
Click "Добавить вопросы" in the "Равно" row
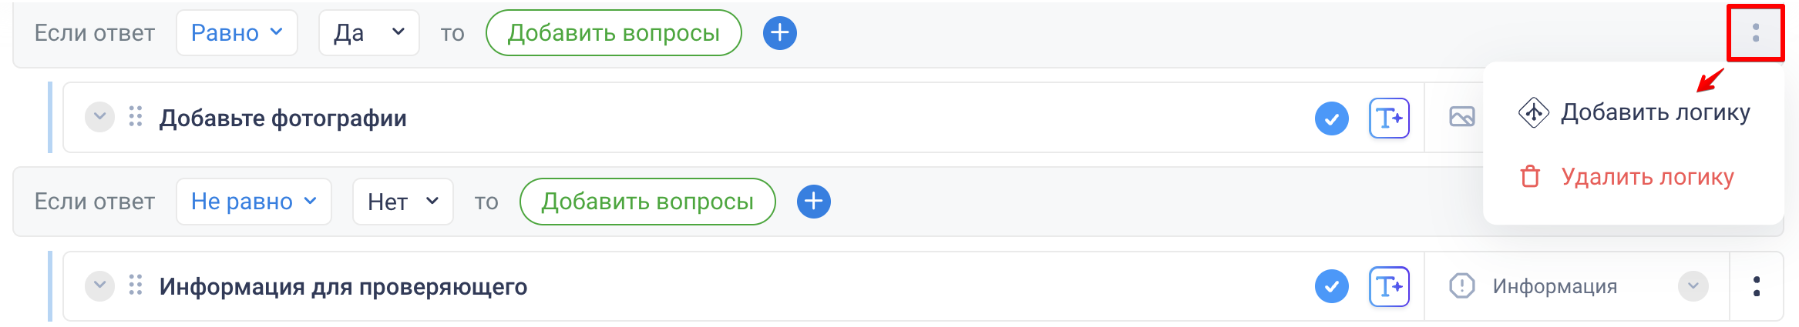[614, 33]
